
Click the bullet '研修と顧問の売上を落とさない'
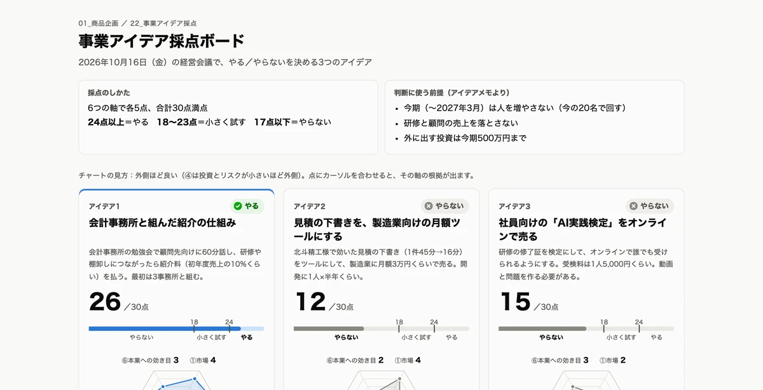[x=461, y=123]
